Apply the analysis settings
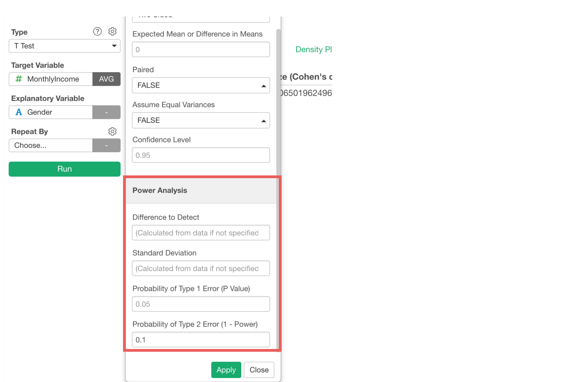 pos(226,370)
